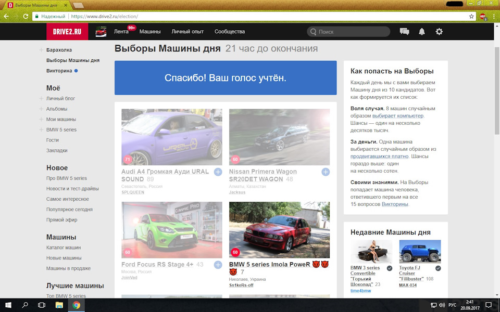Vote plus icon for Ford Focus RS Stage 4+
Viewport: 500px width, 312px height.
(218, 265)
